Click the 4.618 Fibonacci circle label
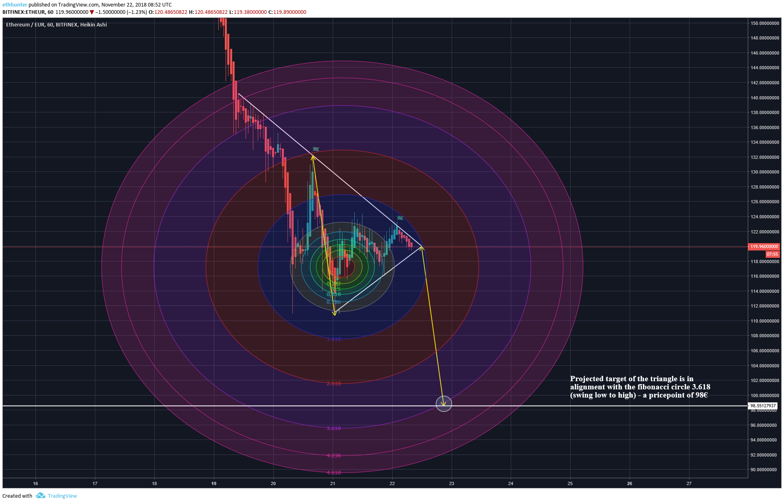This screenshot has width=784, height=503. tap(334, 473)
